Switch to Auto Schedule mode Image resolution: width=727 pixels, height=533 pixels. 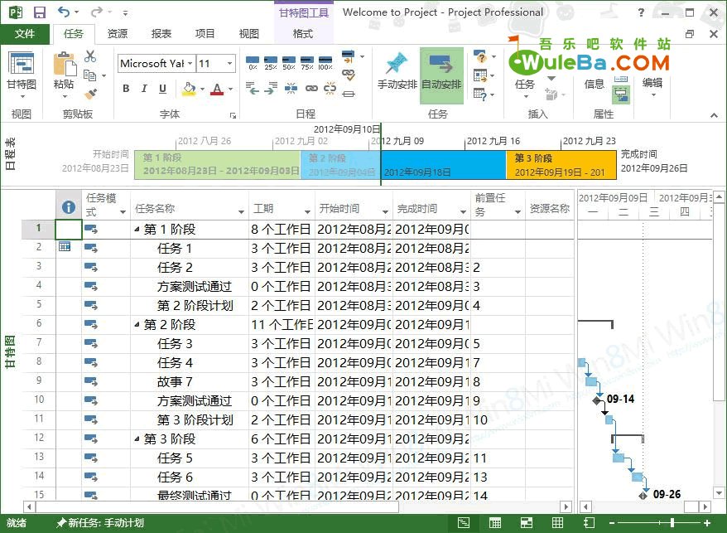(441, 75)
